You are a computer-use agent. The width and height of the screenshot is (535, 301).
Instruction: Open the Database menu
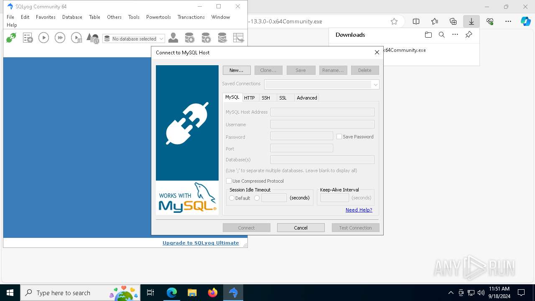[x=72, y=17]
